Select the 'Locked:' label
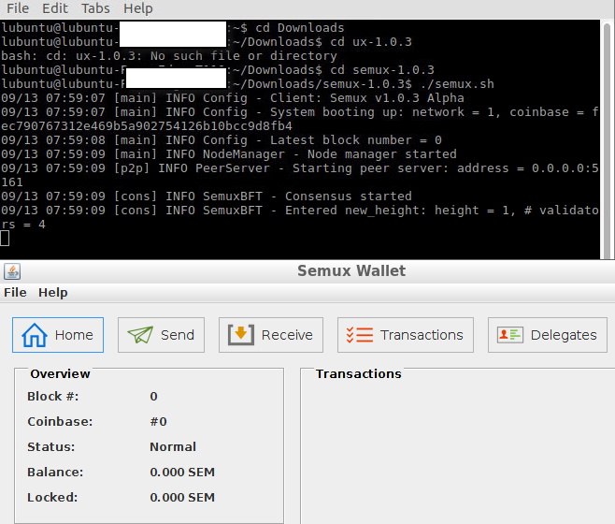The height and width of the screenshot is (524, 615). (x=52, y=497)
